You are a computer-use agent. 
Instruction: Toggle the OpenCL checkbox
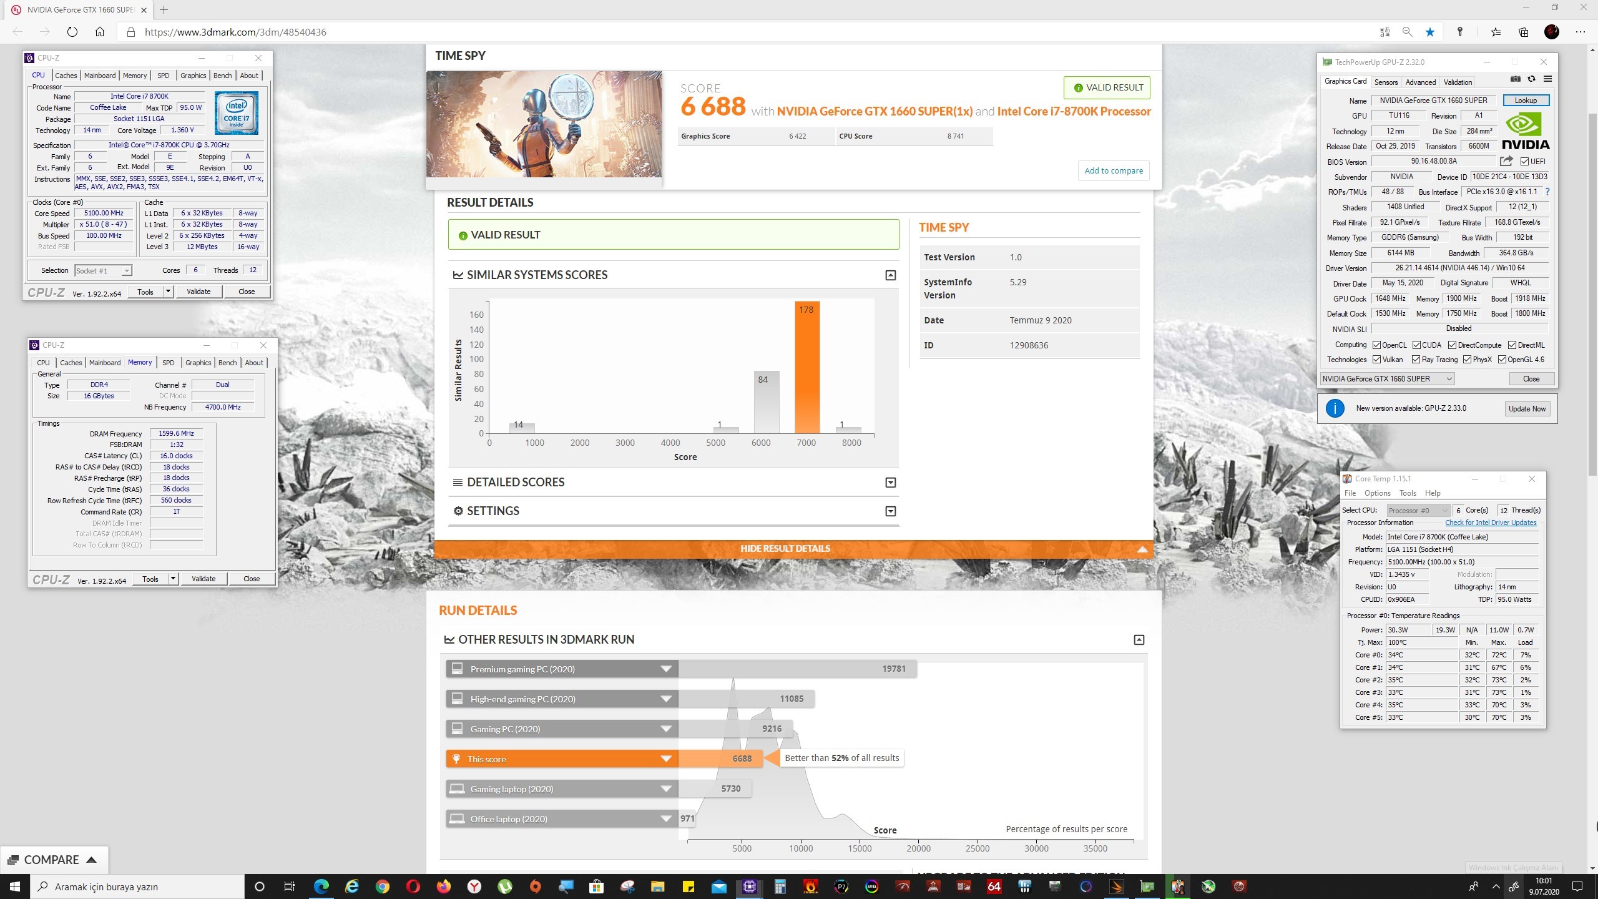(x=1376, y=345)
